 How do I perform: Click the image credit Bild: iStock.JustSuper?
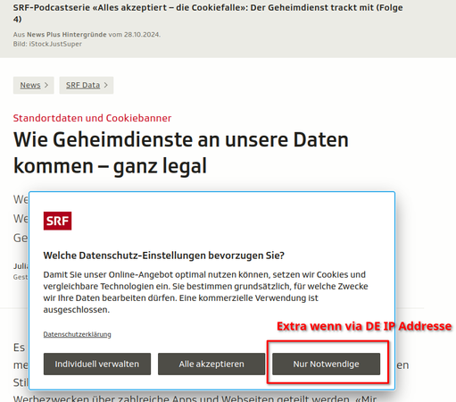point(47,44)
